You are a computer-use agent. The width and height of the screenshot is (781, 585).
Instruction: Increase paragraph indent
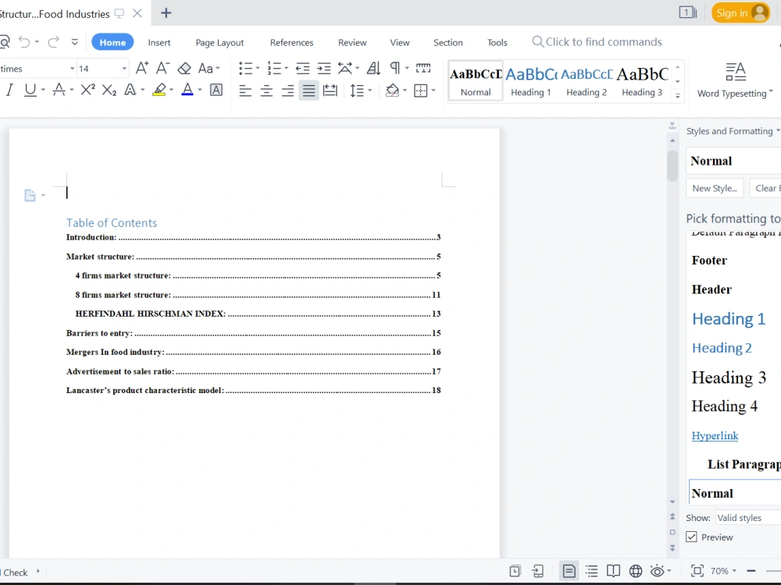coord(324,68)
